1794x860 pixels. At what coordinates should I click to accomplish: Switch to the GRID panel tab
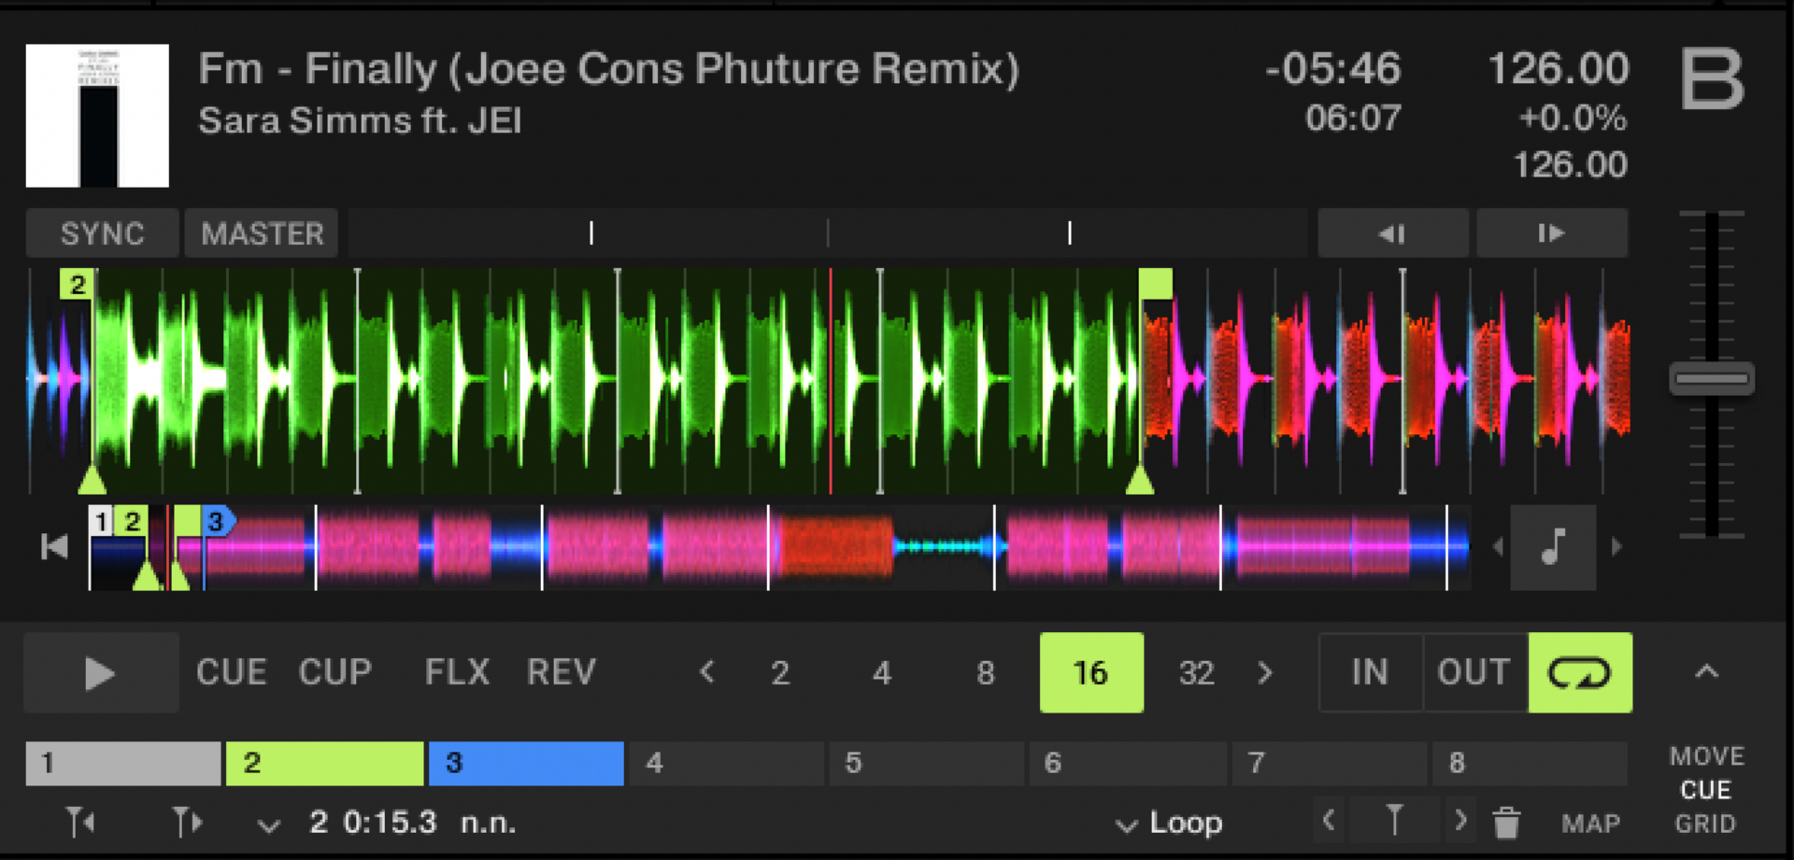(x=1705, y=824)
